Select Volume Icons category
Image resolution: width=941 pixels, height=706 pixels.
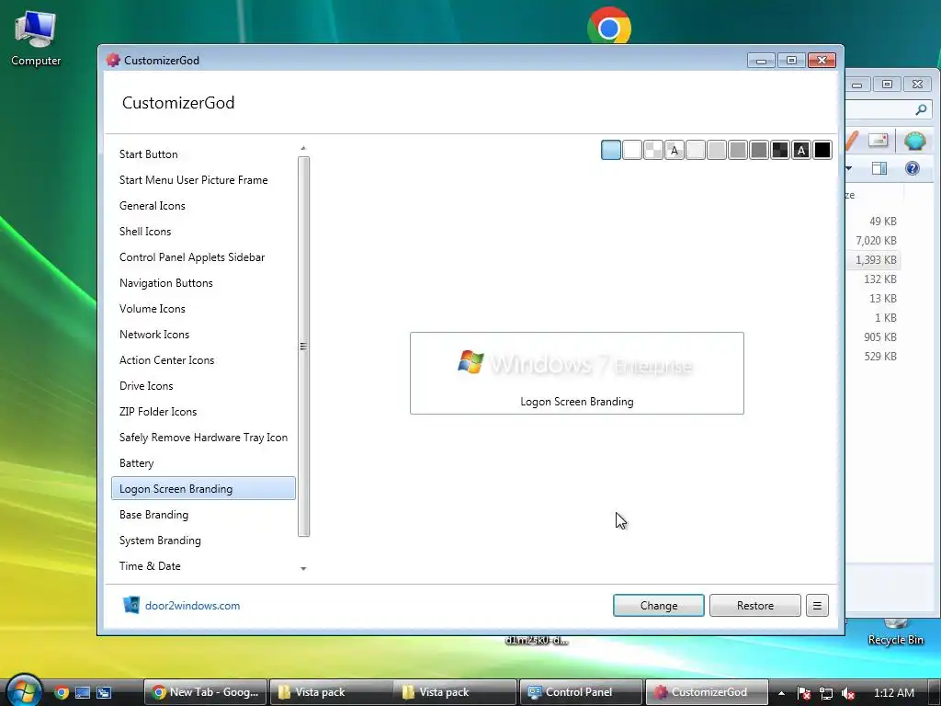point(203,309)
